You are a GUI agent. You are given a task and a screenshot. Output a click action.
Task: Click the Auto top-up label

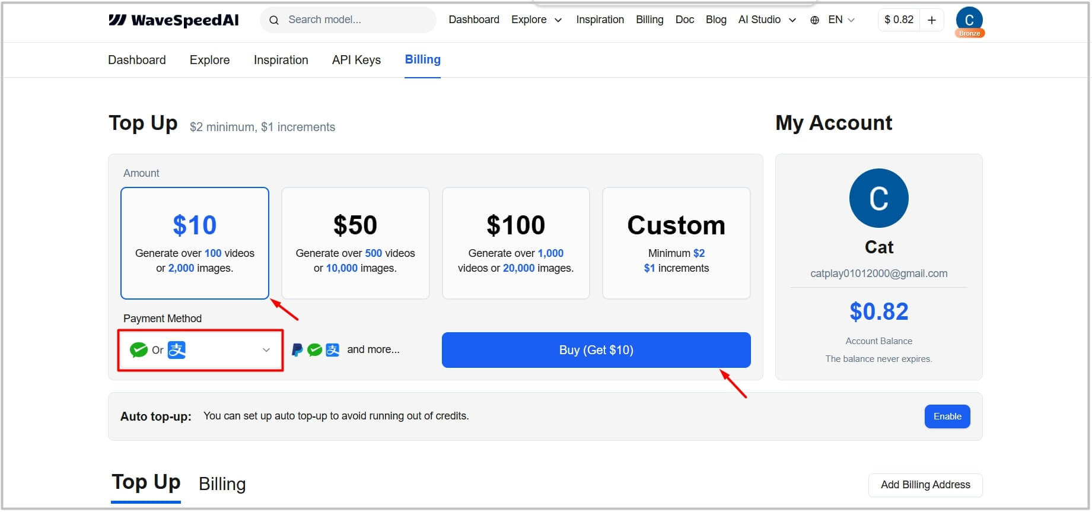(x=156, y=416)
